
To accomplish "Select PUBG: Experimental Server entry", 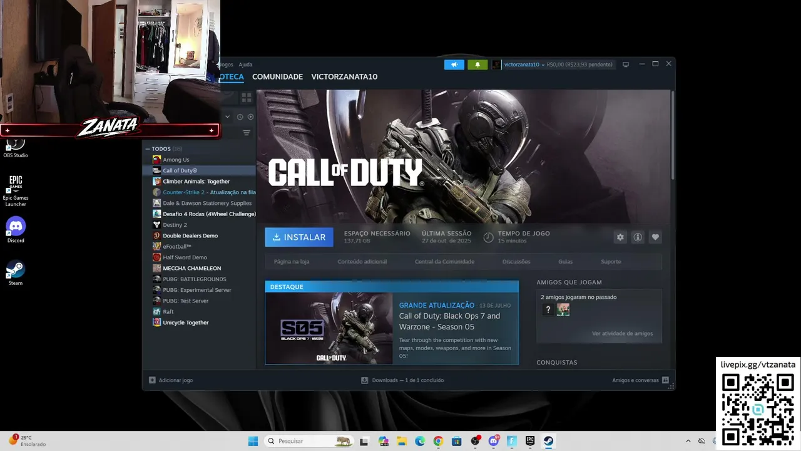I will pos(197,290).
